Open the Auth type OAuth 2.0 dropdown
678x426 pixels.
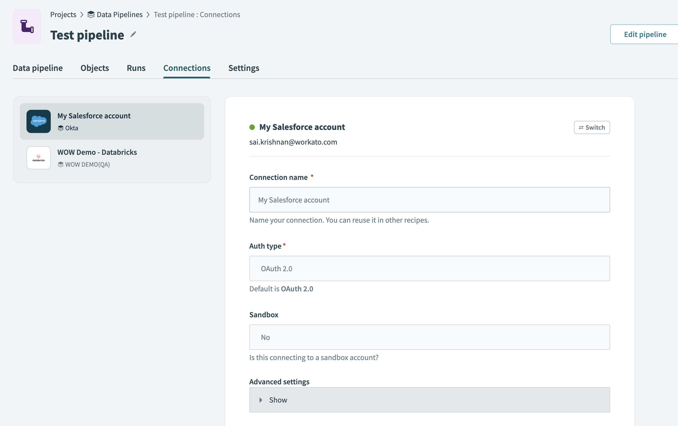pyautogui.click(x=429, y=268)
